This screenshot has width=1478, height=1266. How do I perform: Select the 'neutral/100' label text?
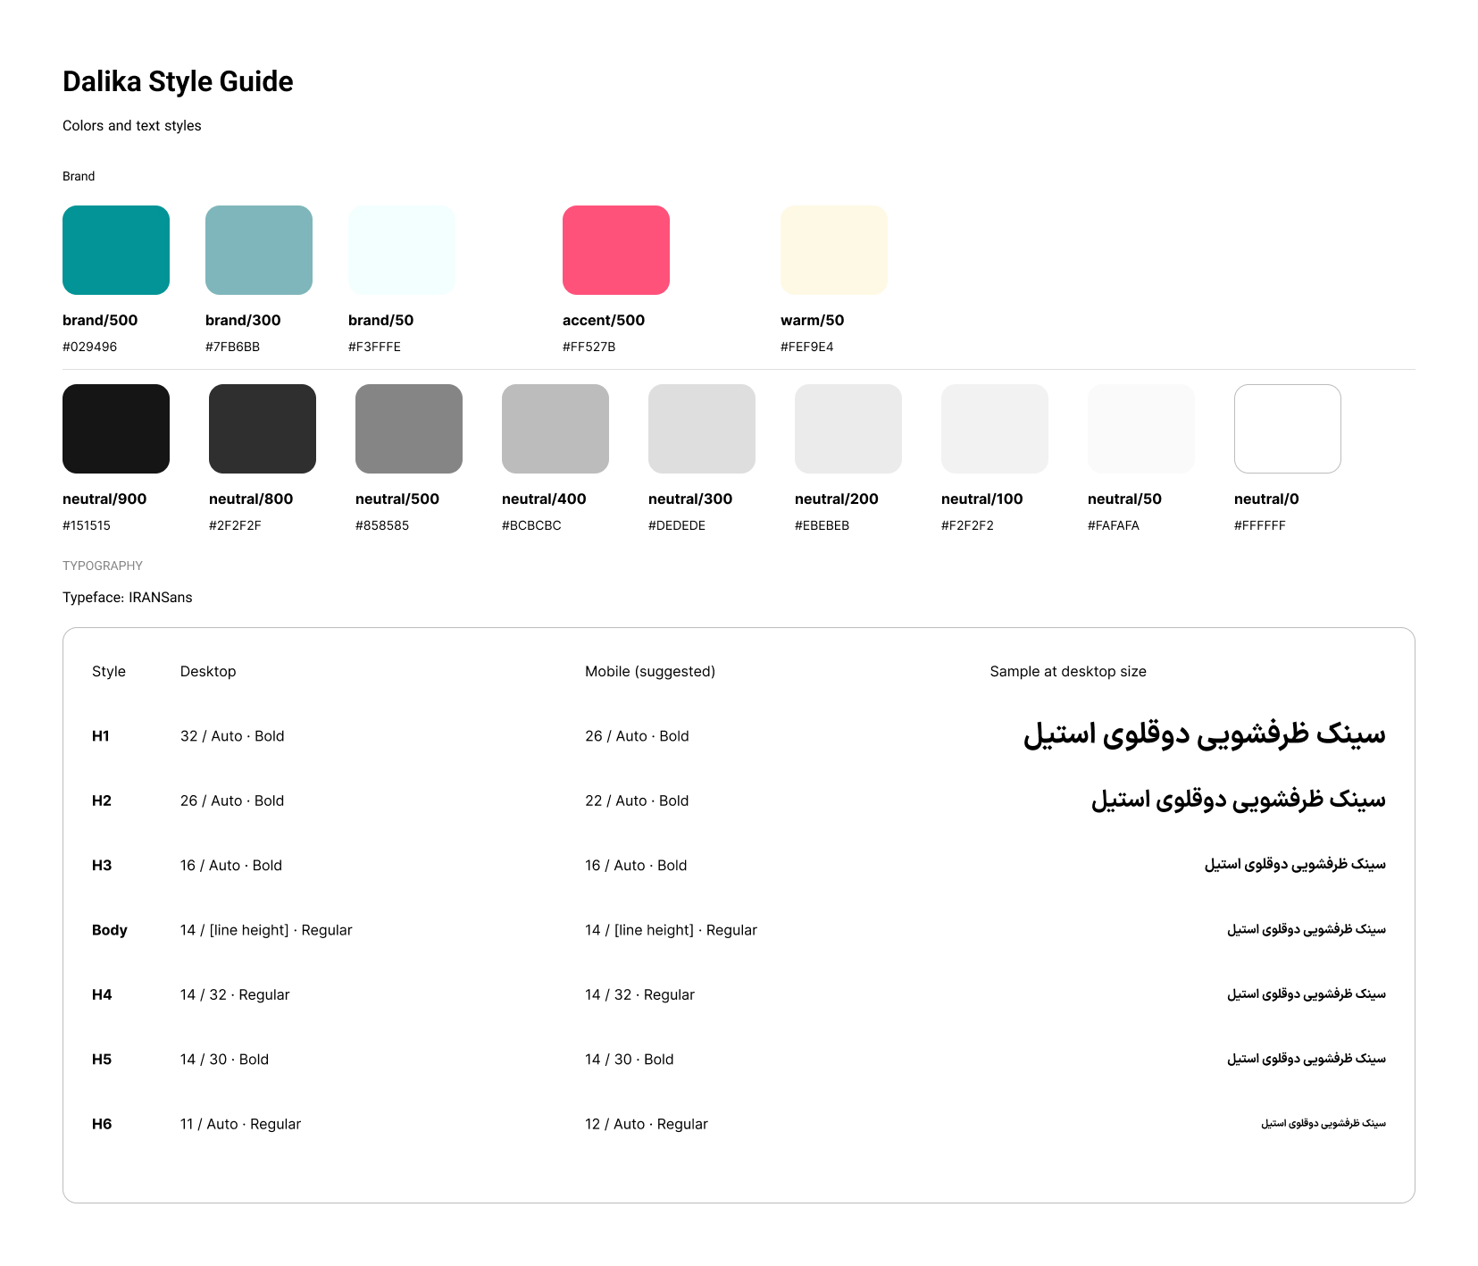[x=982, y=499]
